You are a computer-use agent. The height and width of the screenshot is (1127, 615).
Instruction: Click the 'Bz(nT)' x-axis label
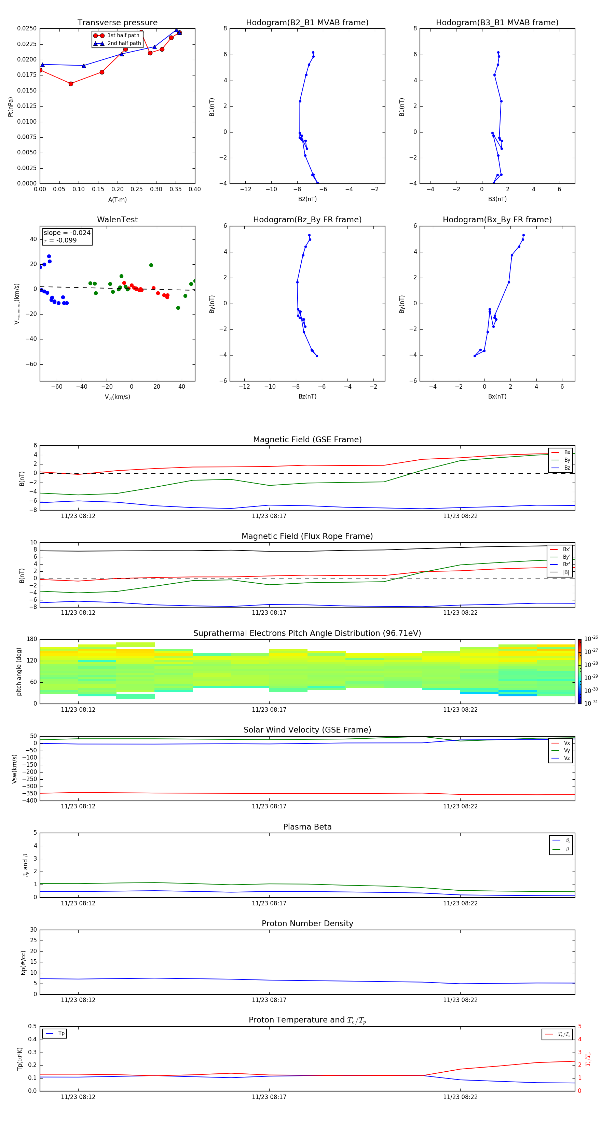[307, 396]
